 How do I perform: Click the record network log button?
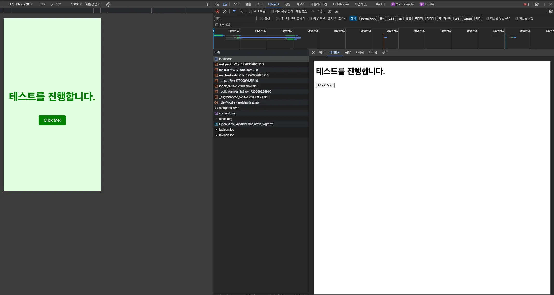pyautogui.click(x=217, y=11)
